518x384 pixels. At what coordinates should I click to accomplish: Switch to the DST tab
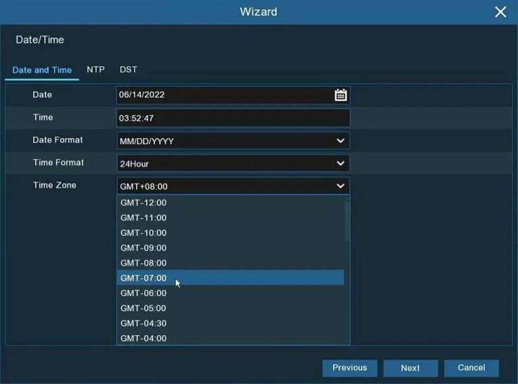[128, 70]
